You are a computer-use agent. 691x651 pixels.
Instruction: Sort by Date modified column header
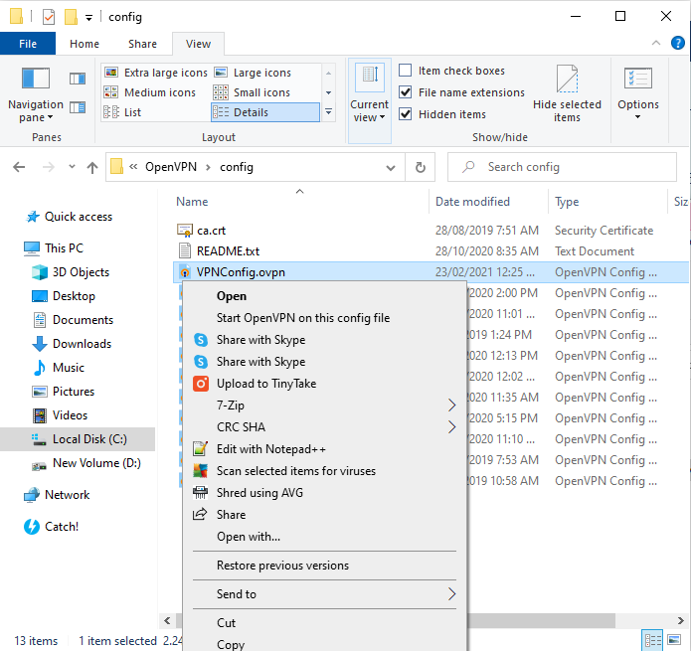(472, 202)
